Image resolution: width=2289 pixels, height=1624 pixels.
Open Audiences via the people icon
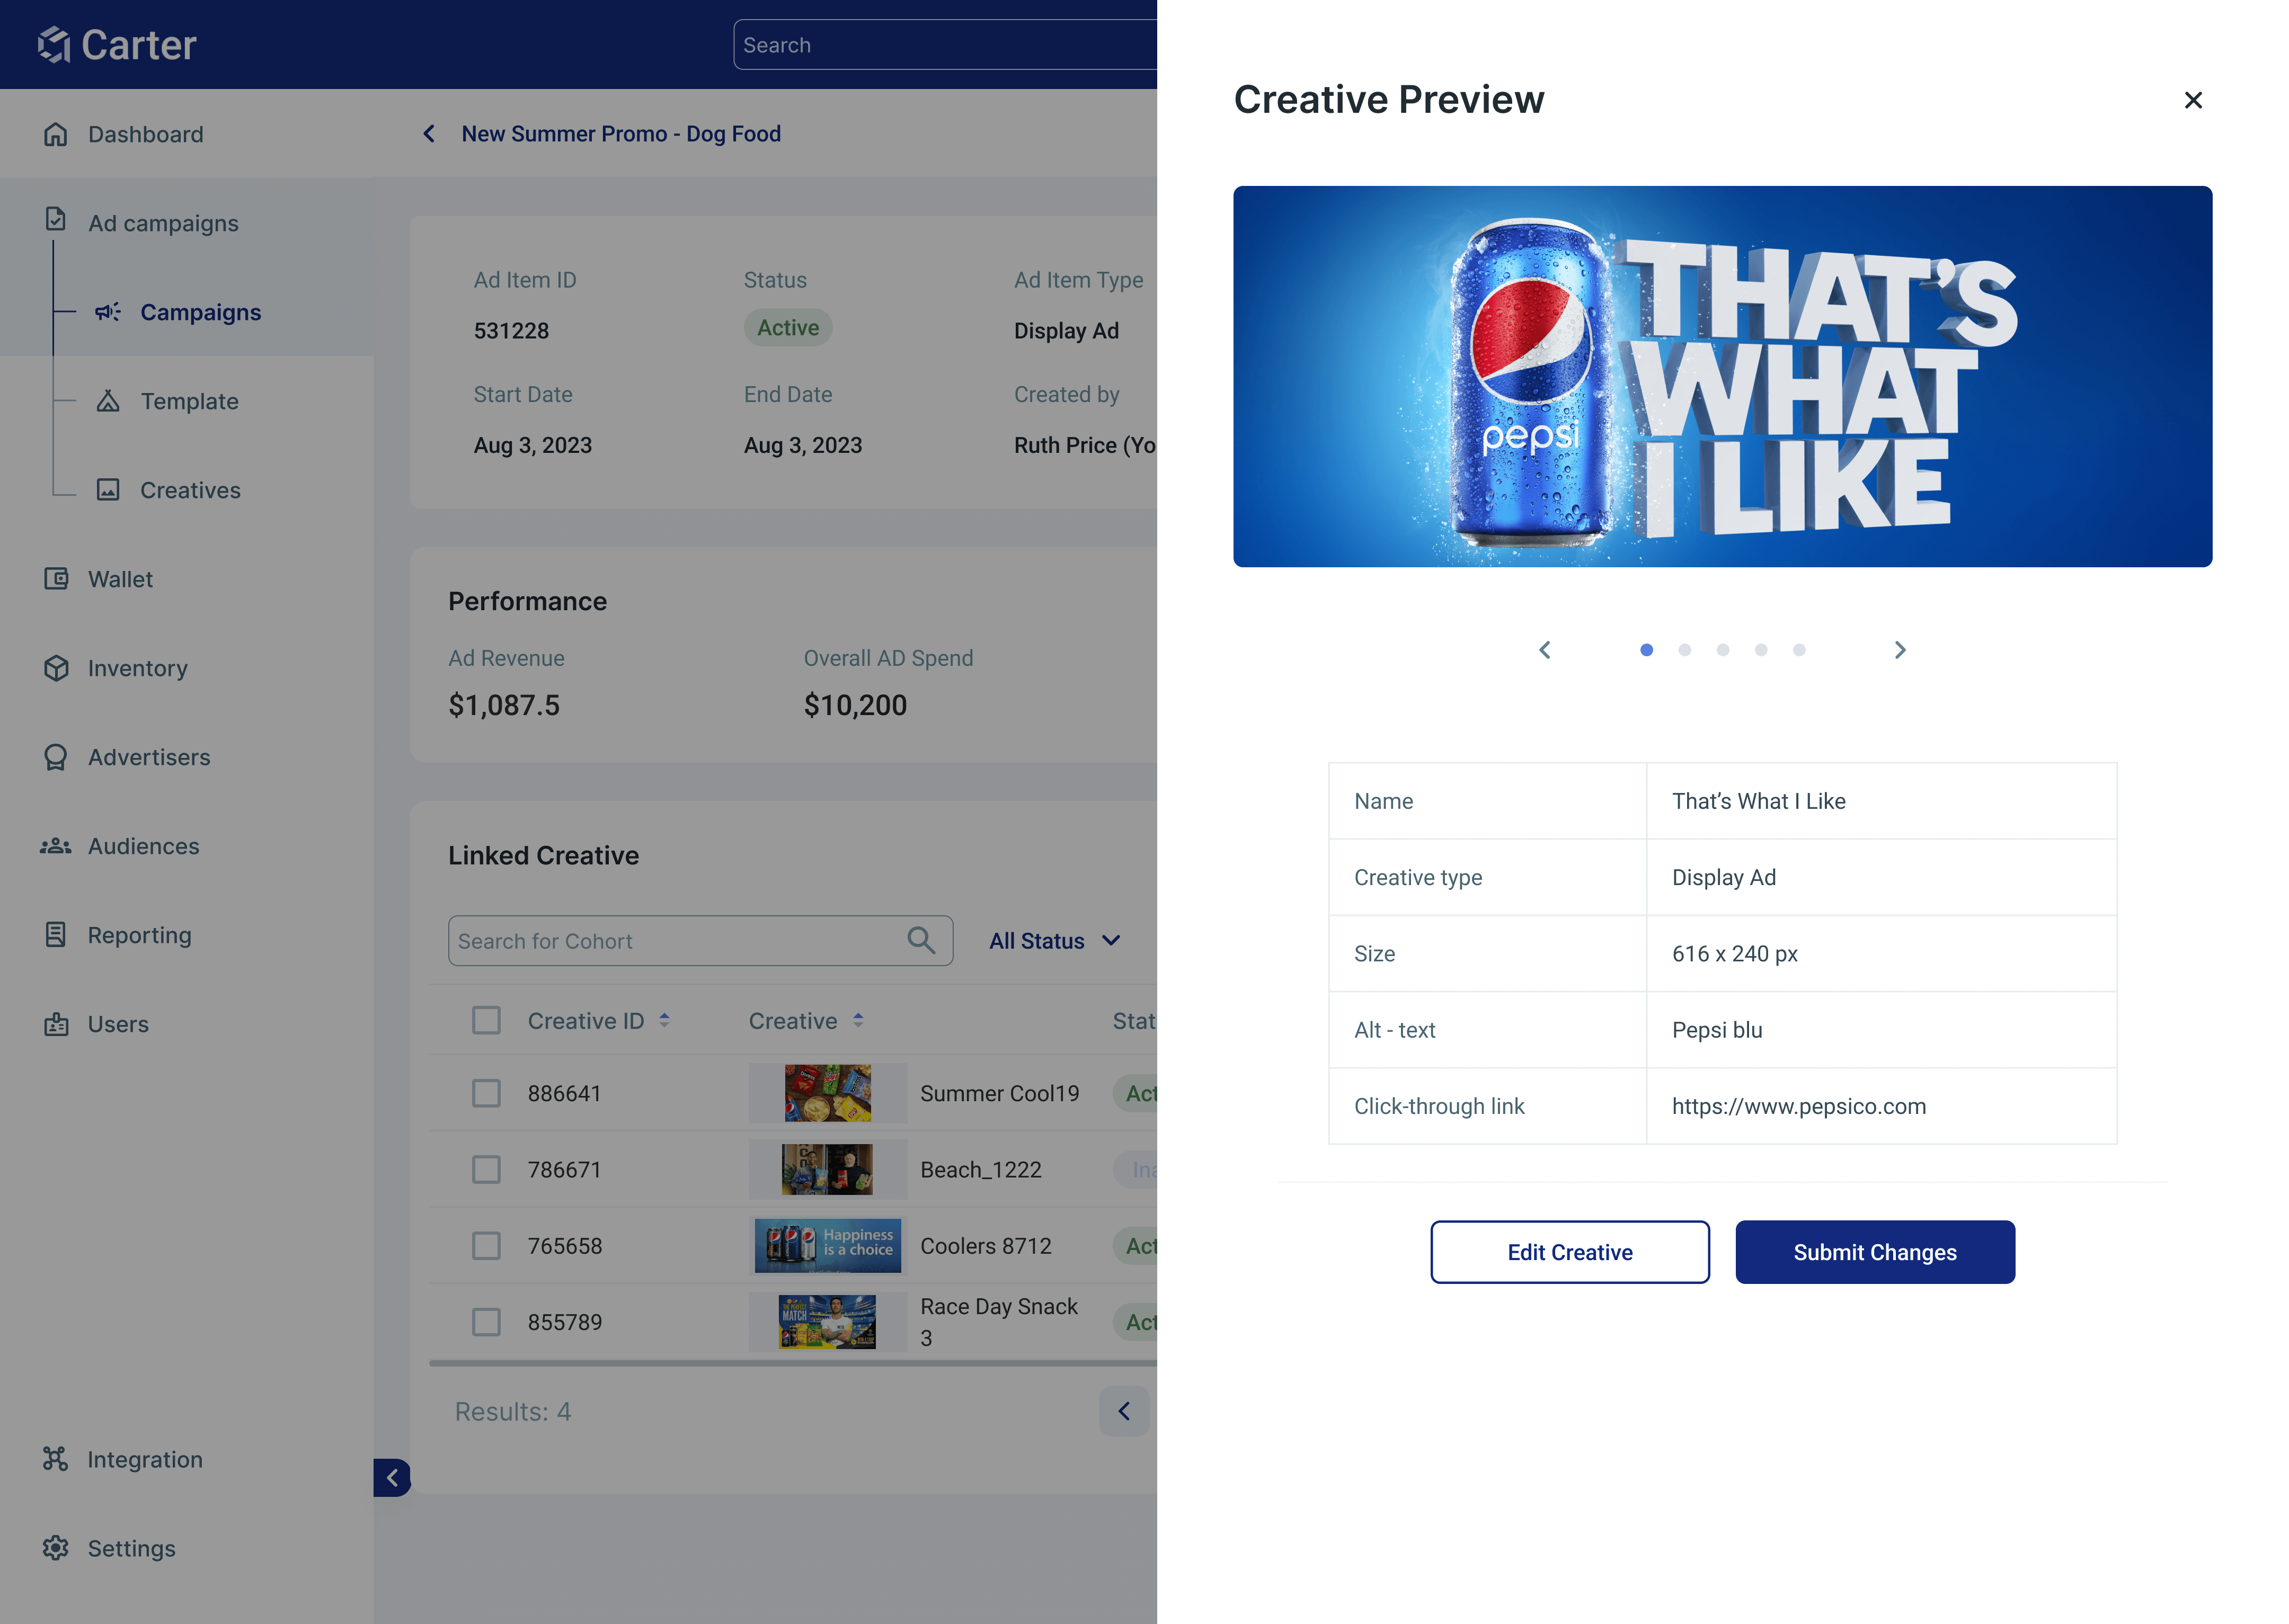pos(55,846)
